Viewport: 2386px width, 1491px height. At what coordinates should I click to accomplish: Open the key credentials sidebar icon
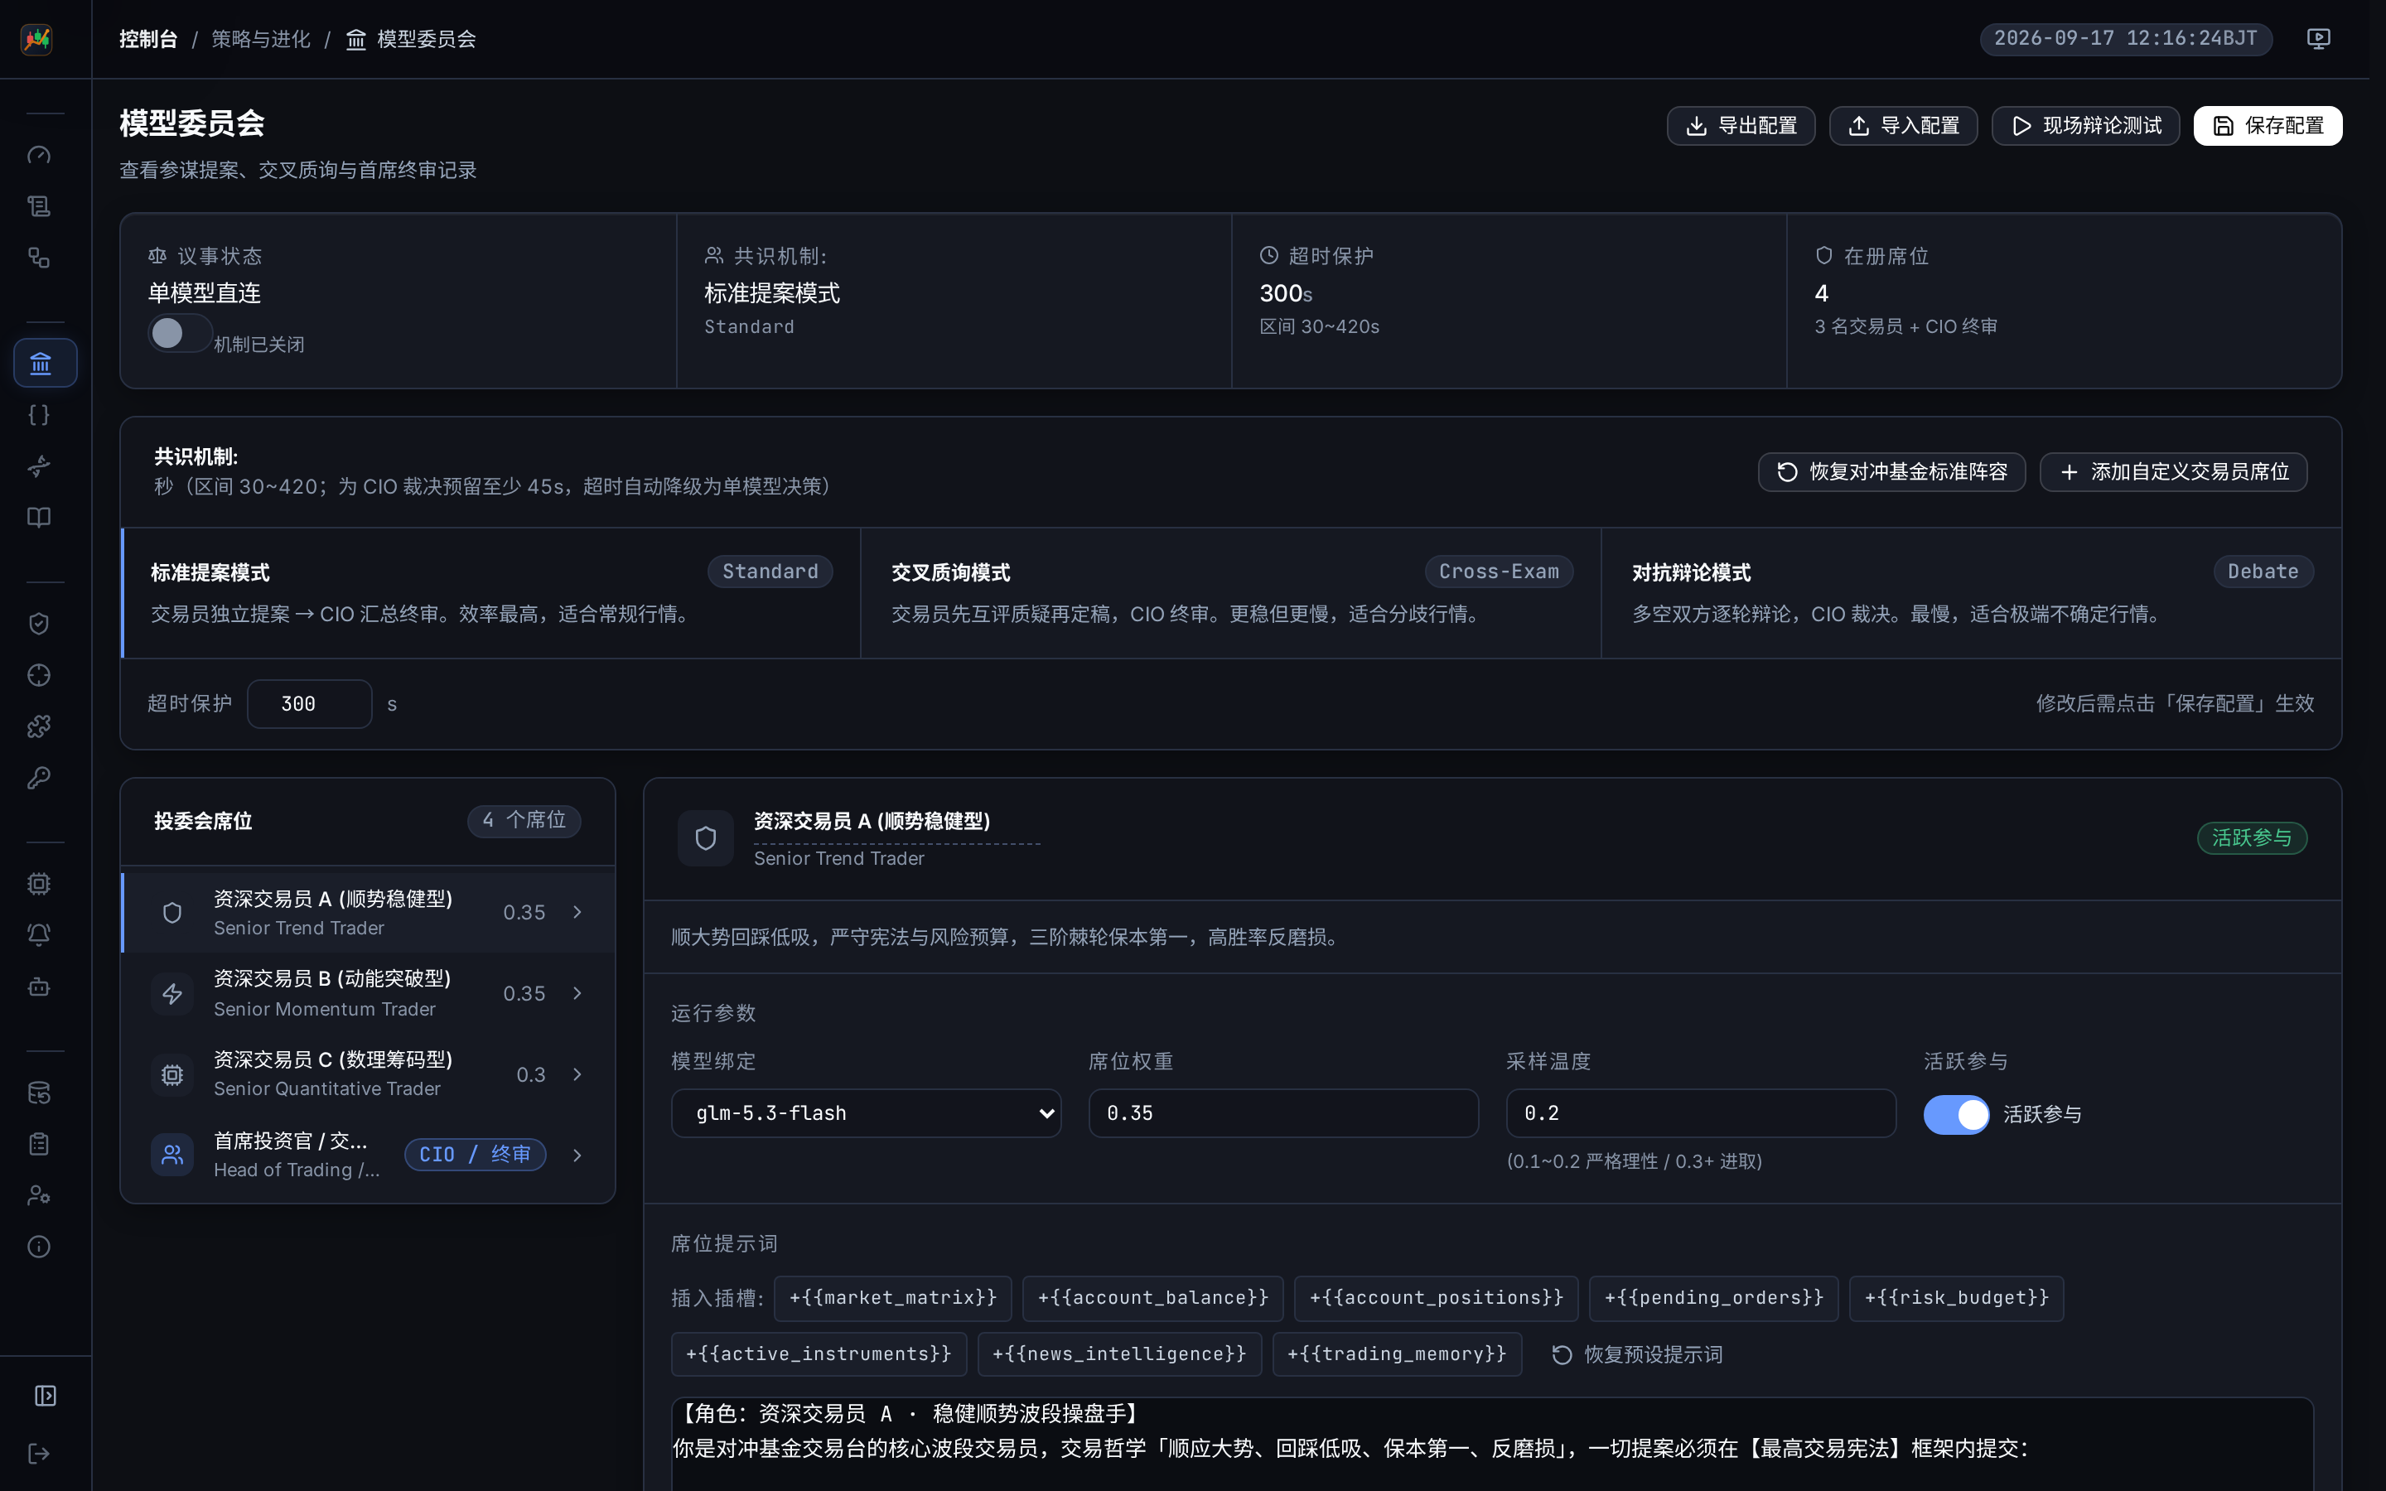point(38,778)
